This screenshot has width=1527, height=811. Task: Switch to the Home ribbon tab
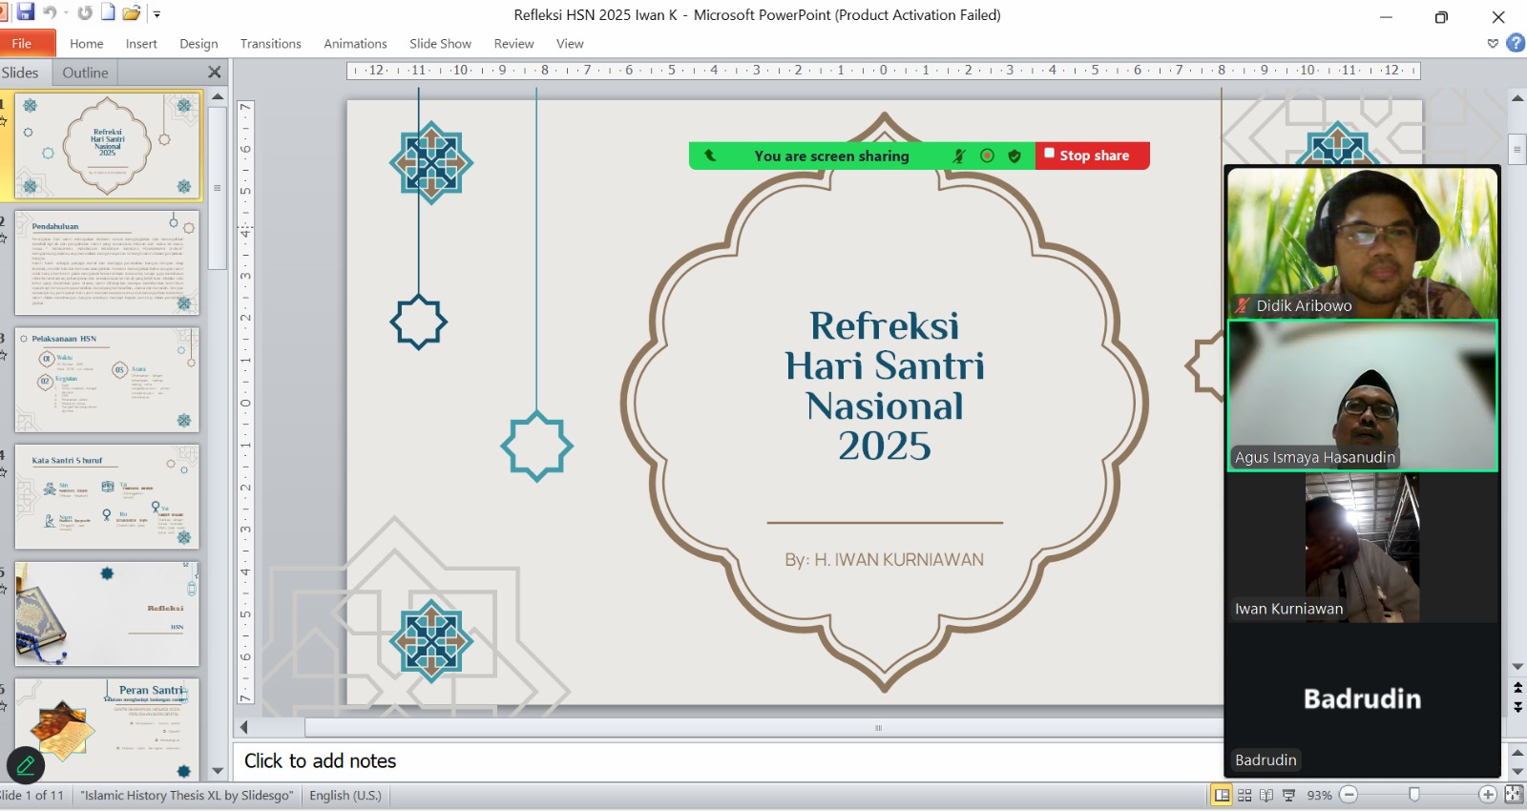86,44
